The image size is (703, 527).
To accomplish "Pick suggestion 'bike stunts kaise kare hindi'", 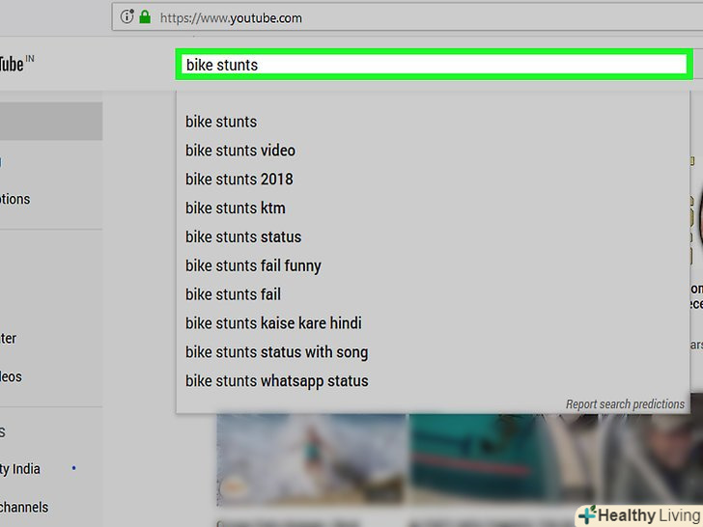I will (x=433, y=323).
